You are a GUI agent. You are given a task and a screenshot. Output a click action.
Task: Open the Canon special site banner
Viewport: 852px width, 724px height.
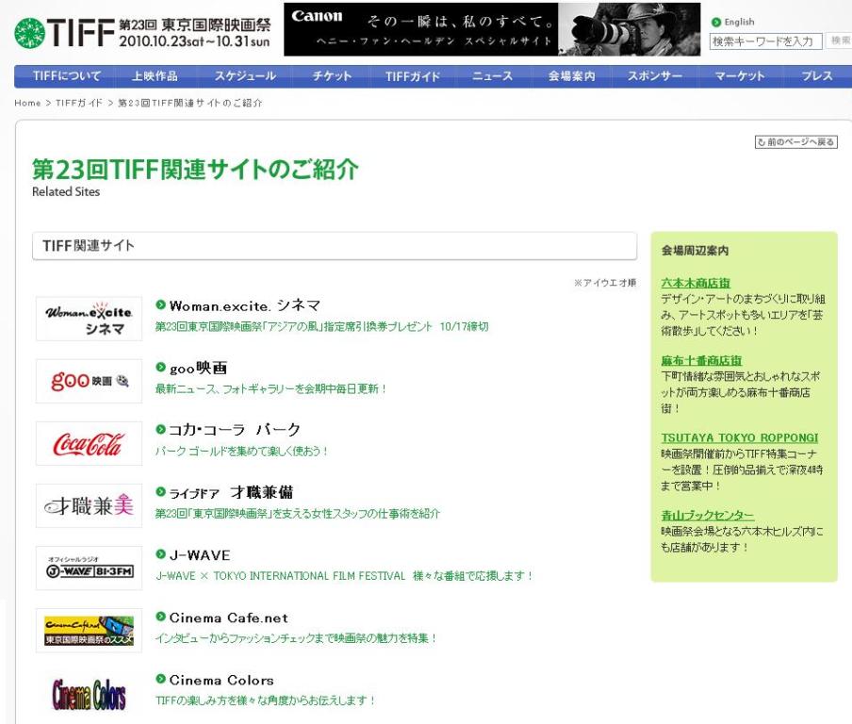(492, 29)
